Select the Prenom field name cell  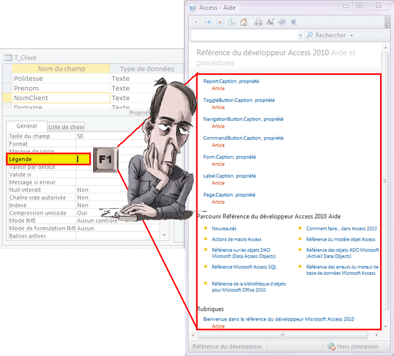[61, 88]
